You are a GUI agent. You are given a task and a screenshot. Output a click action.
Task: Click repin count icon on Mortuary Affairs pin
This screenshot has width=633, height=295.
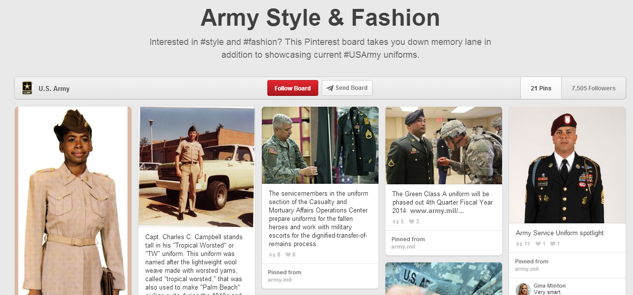(271, 255)
